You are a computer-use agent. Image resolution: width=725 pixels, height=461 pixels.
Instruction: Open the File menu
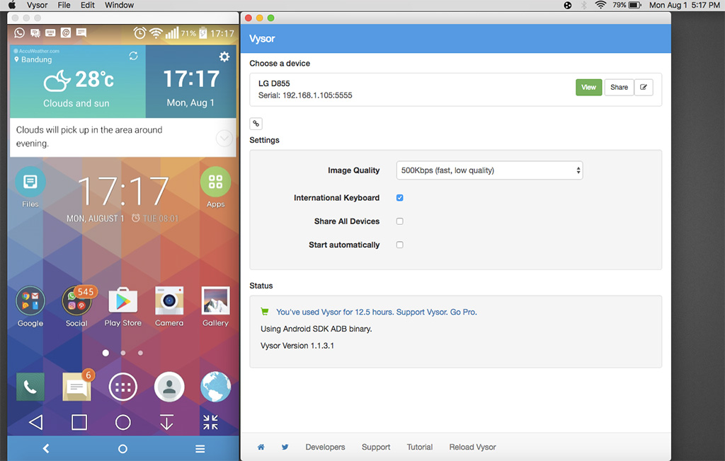[64, 5]
